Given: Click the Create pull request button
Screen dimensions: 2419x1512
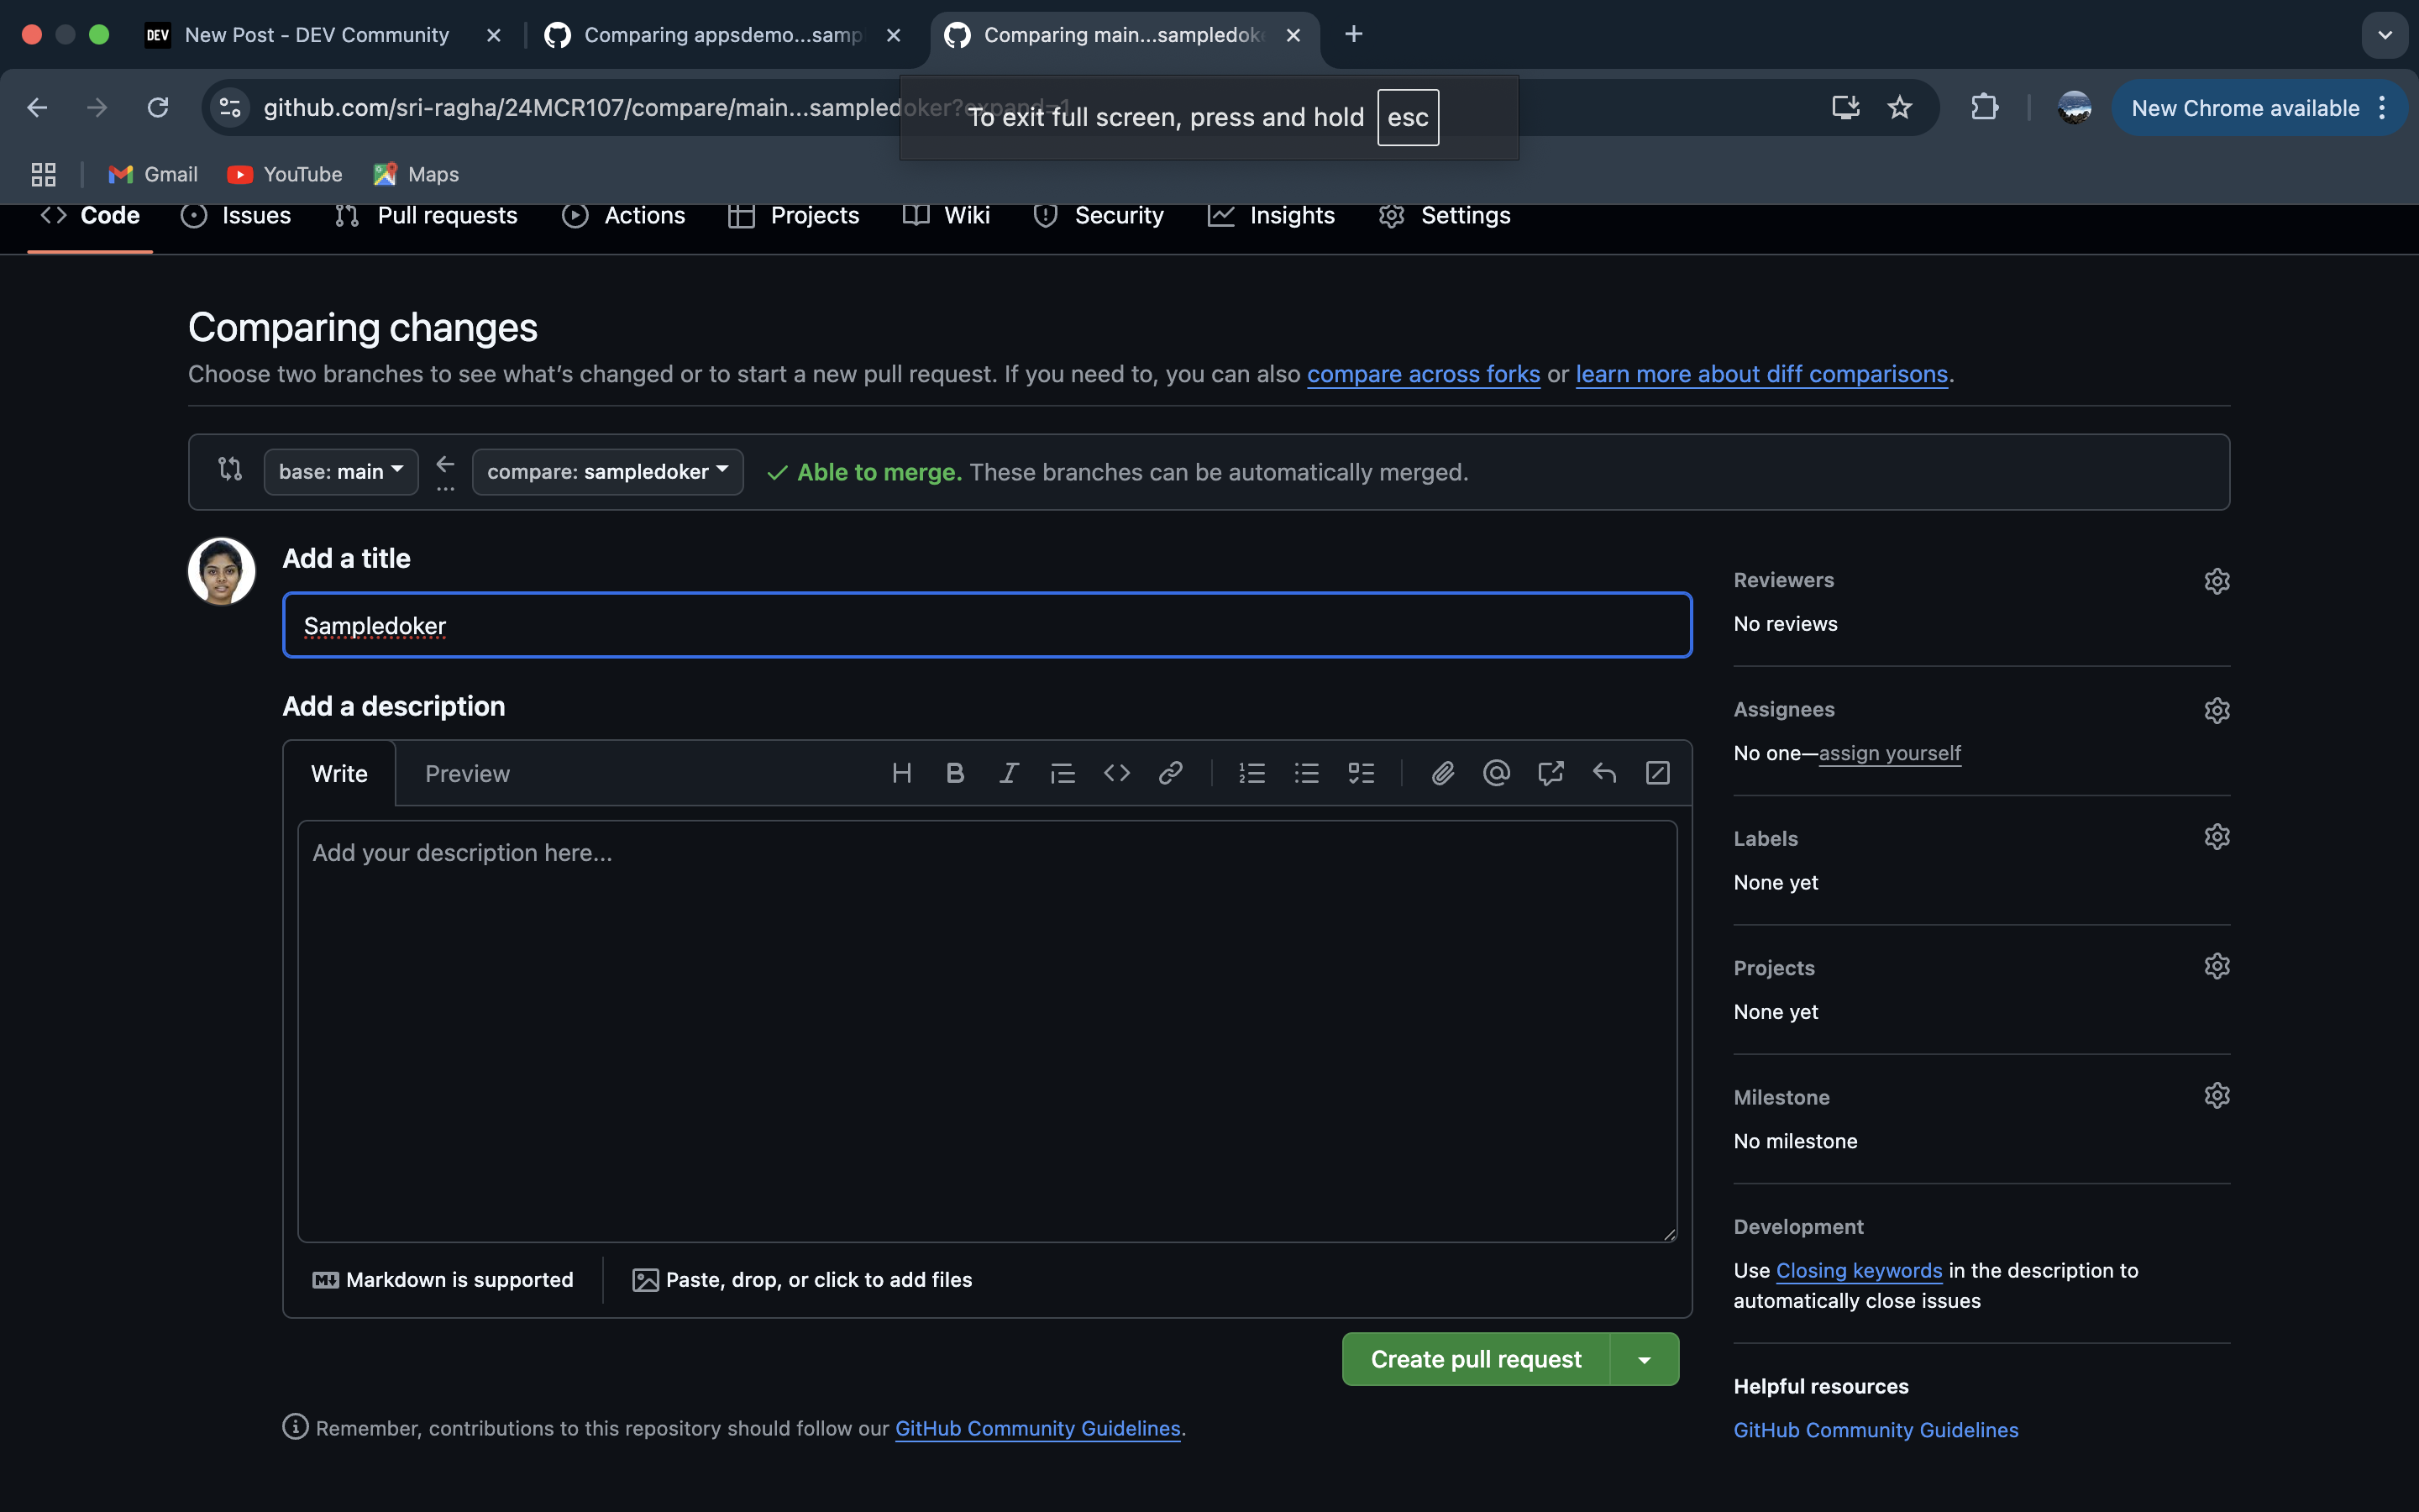Looking at the screenshot, I should [1476, 1359].
